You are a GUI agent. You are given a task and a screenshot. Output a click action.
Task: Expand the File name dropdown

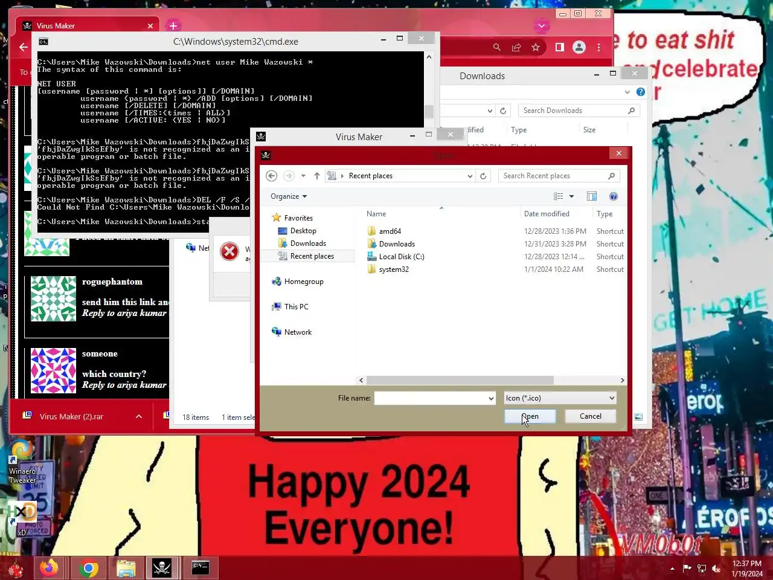[491, 398]
